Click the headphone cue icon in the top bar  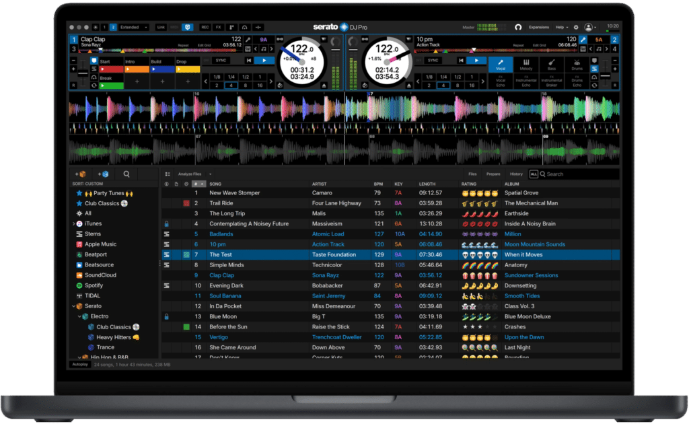click(x=518, y=28)
